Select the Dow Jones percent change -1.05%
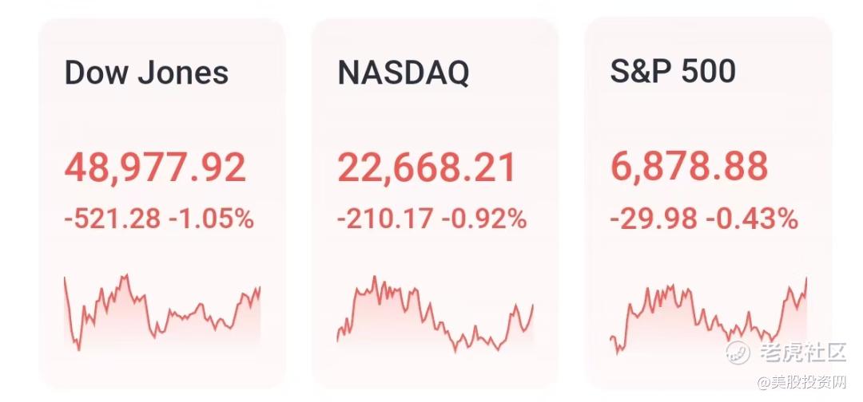863x402 pixels. 211,219
